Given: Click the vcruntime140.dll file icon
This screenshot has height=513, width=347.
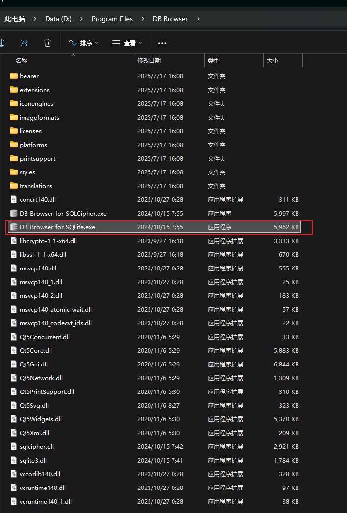Looking at the screenshot, I should (x=14, y=488).
